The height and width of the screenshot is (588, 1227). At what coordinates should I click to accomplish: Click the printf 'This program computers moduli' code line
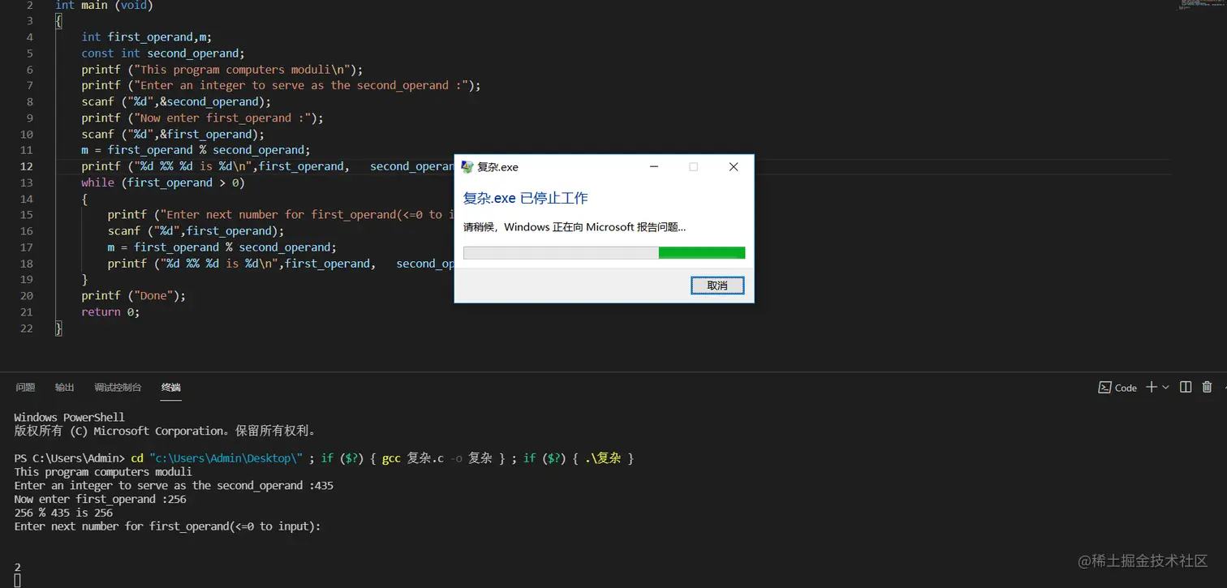tap(222, 69)
